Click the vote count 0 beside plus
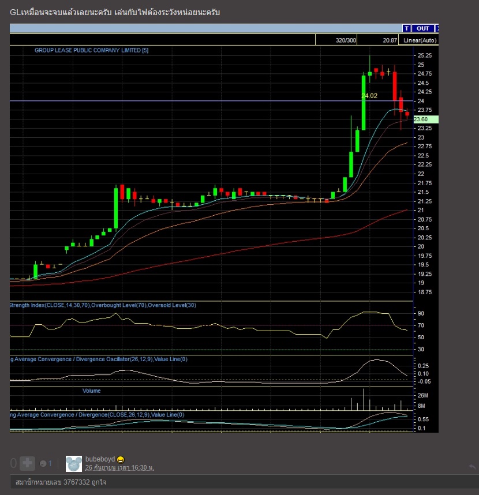The image size is (479, 495). tap(13, 463)
